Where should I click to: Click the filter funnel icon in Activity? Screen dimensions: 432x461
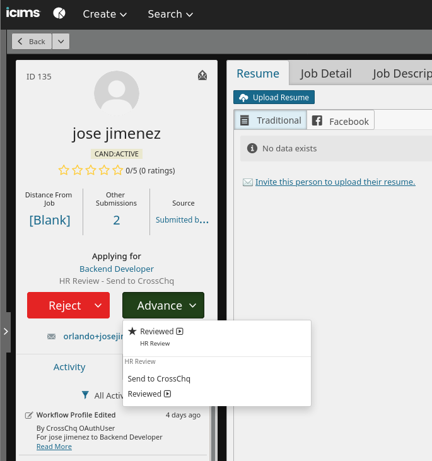coord(86,395)
